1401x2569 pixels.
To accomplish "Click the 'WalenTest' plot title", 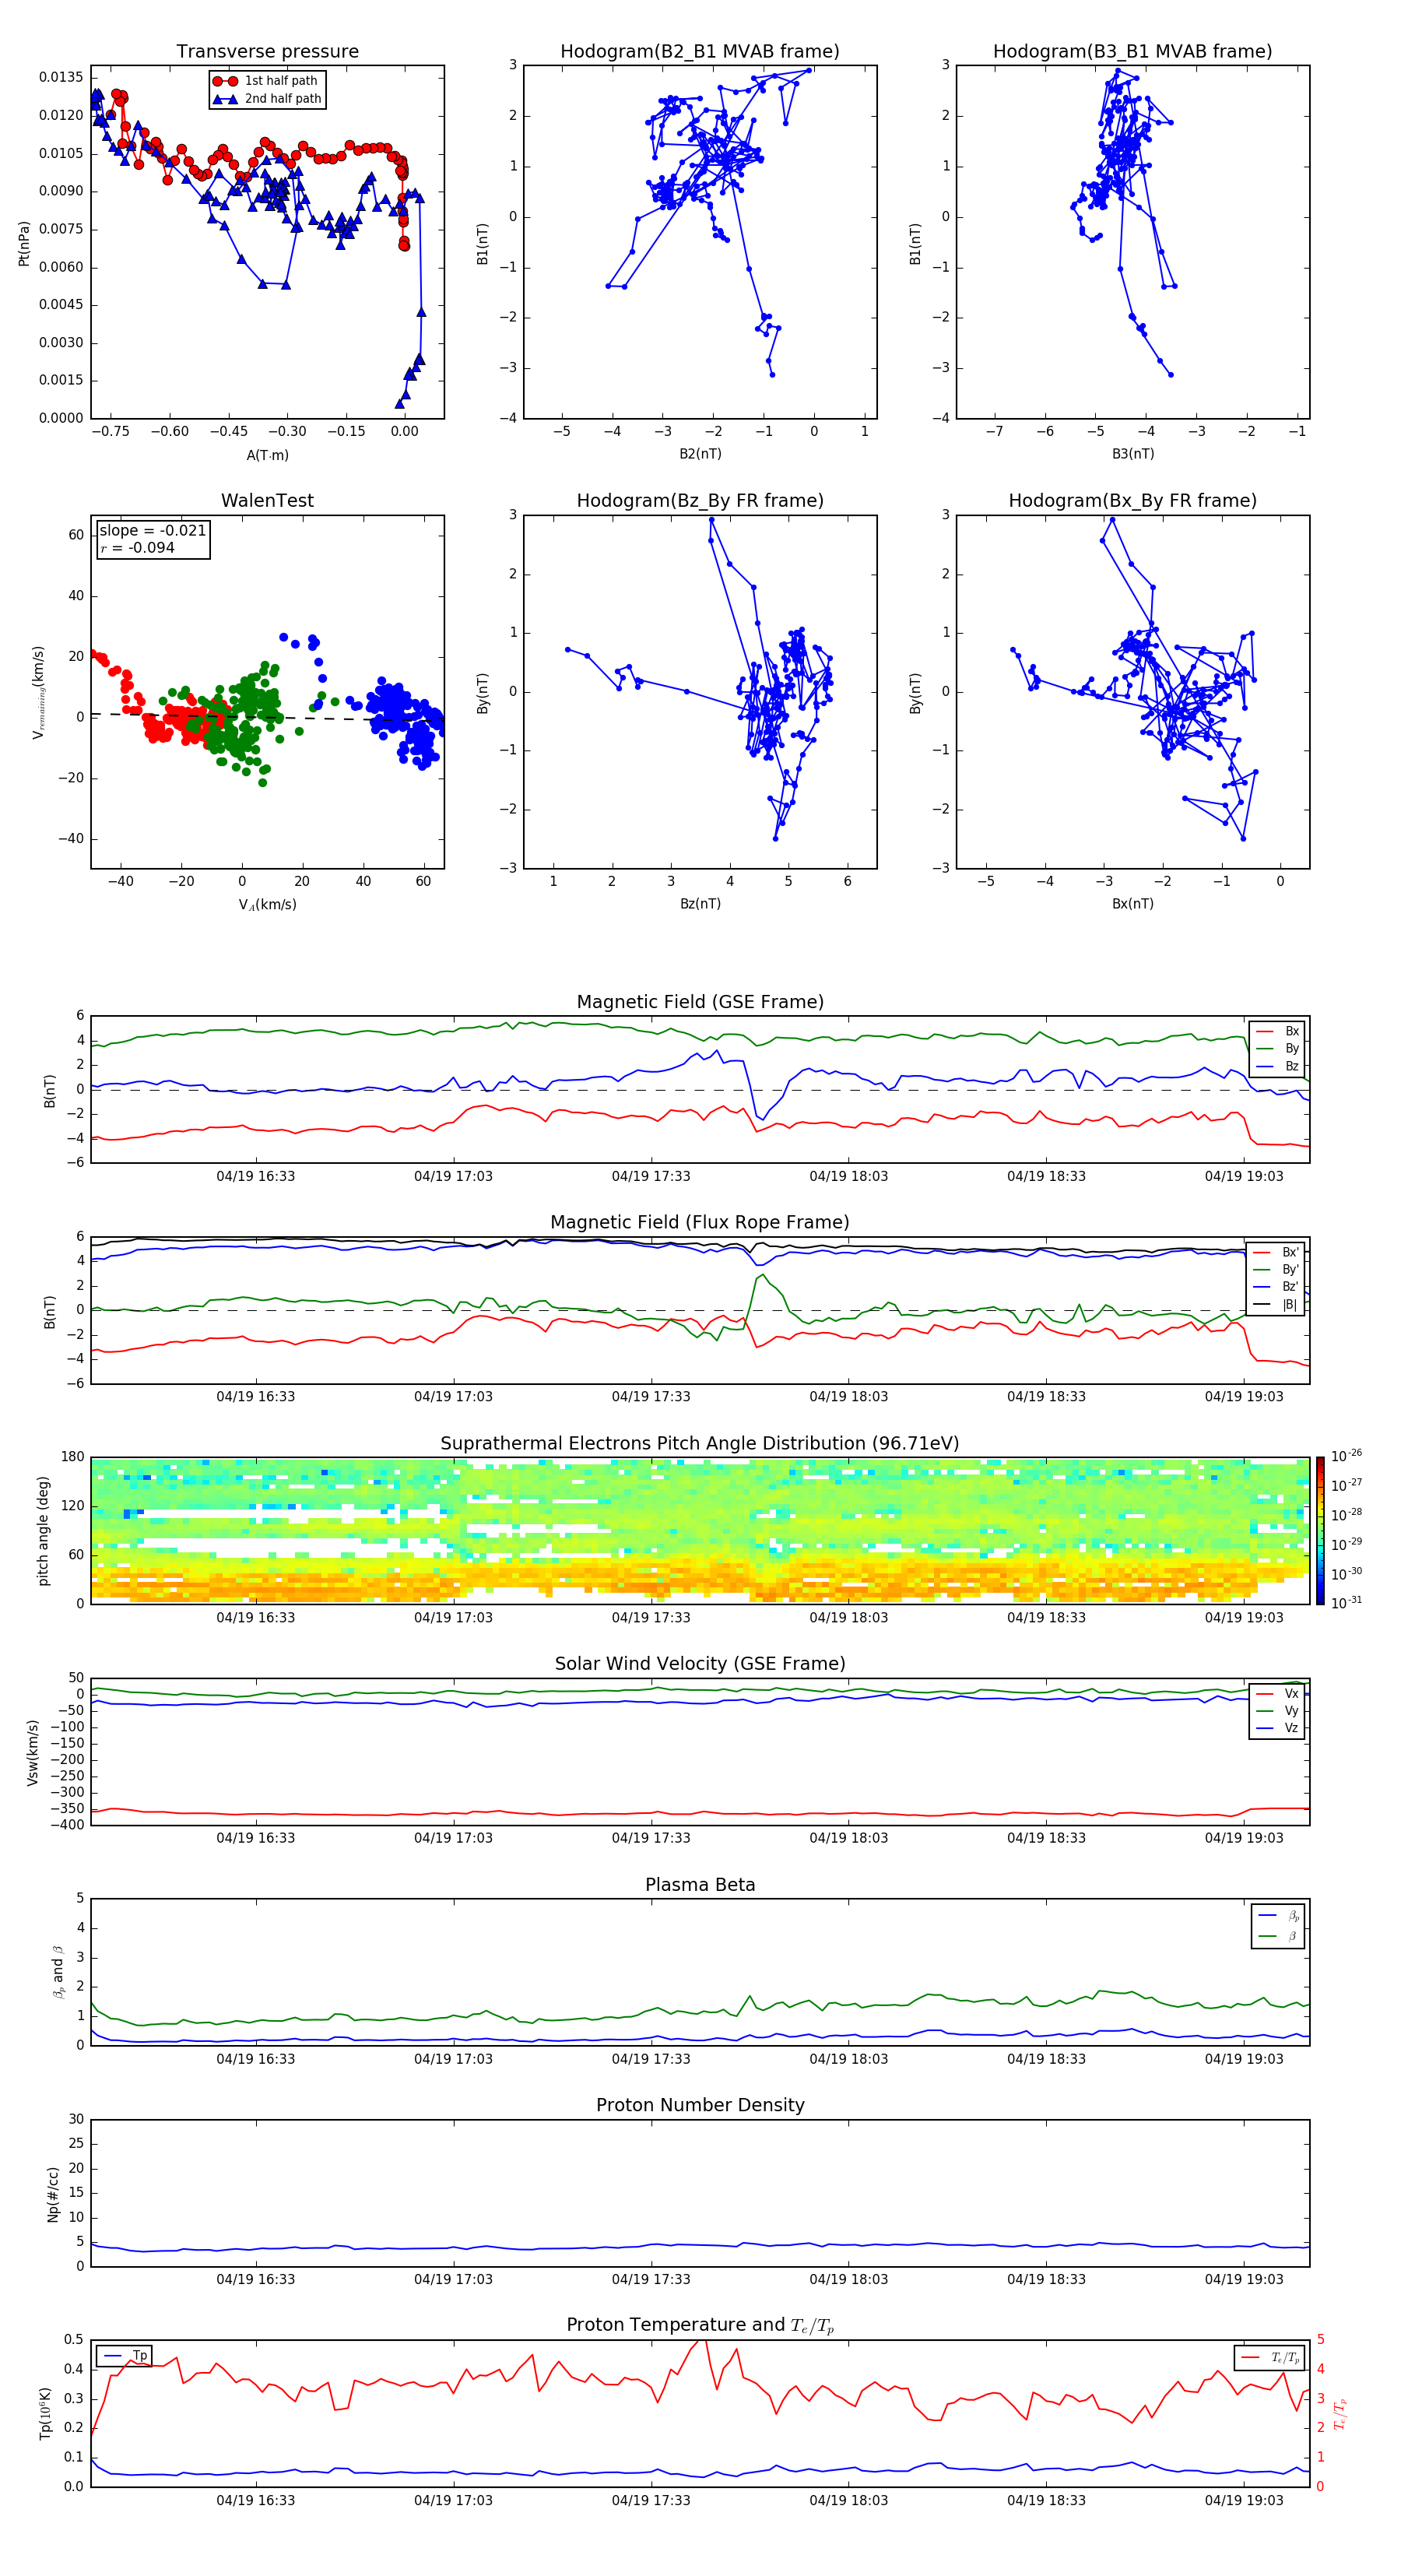I will pyautogui.click(x=267, y=501).
